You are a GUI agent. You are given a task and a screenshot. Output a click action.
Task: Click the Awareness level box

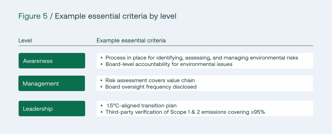click(52, 61)
